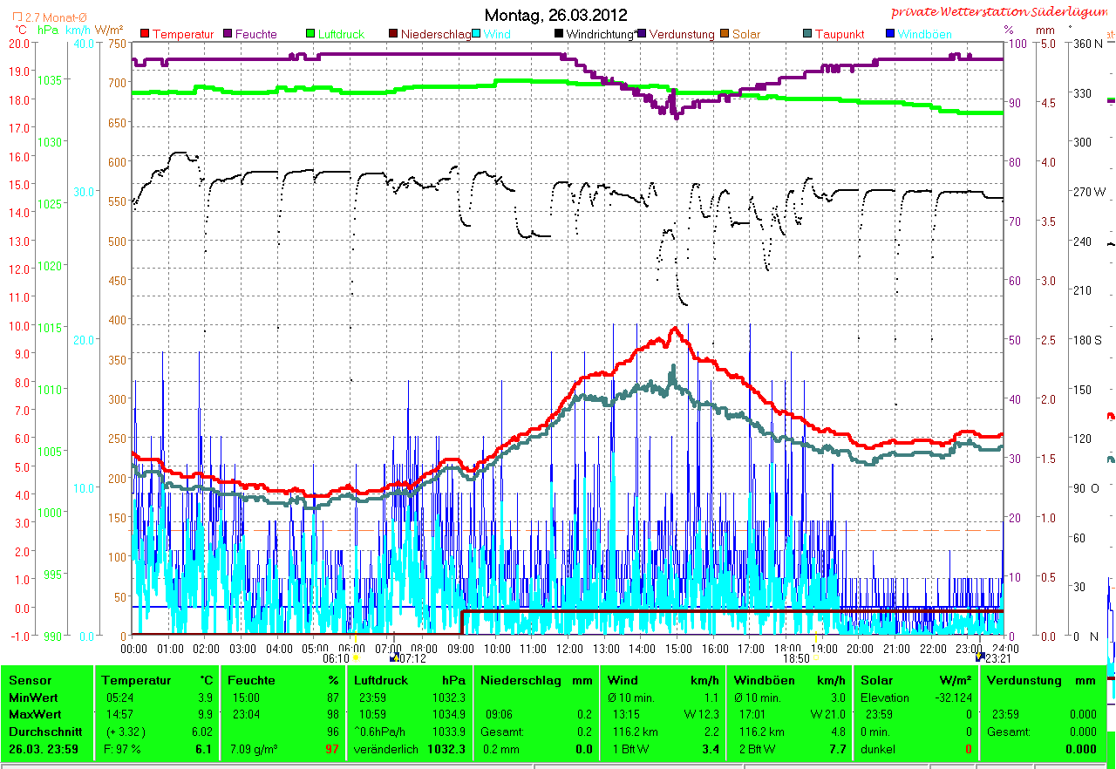Click the red Temperatur legend swatch
This screenshot has width=1116, height=769.
(x=145, y=34)
